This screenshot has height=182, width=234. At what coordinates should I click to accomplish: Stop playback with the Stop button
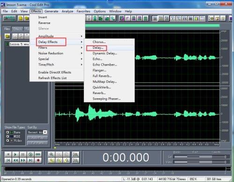tap(8, 154)
